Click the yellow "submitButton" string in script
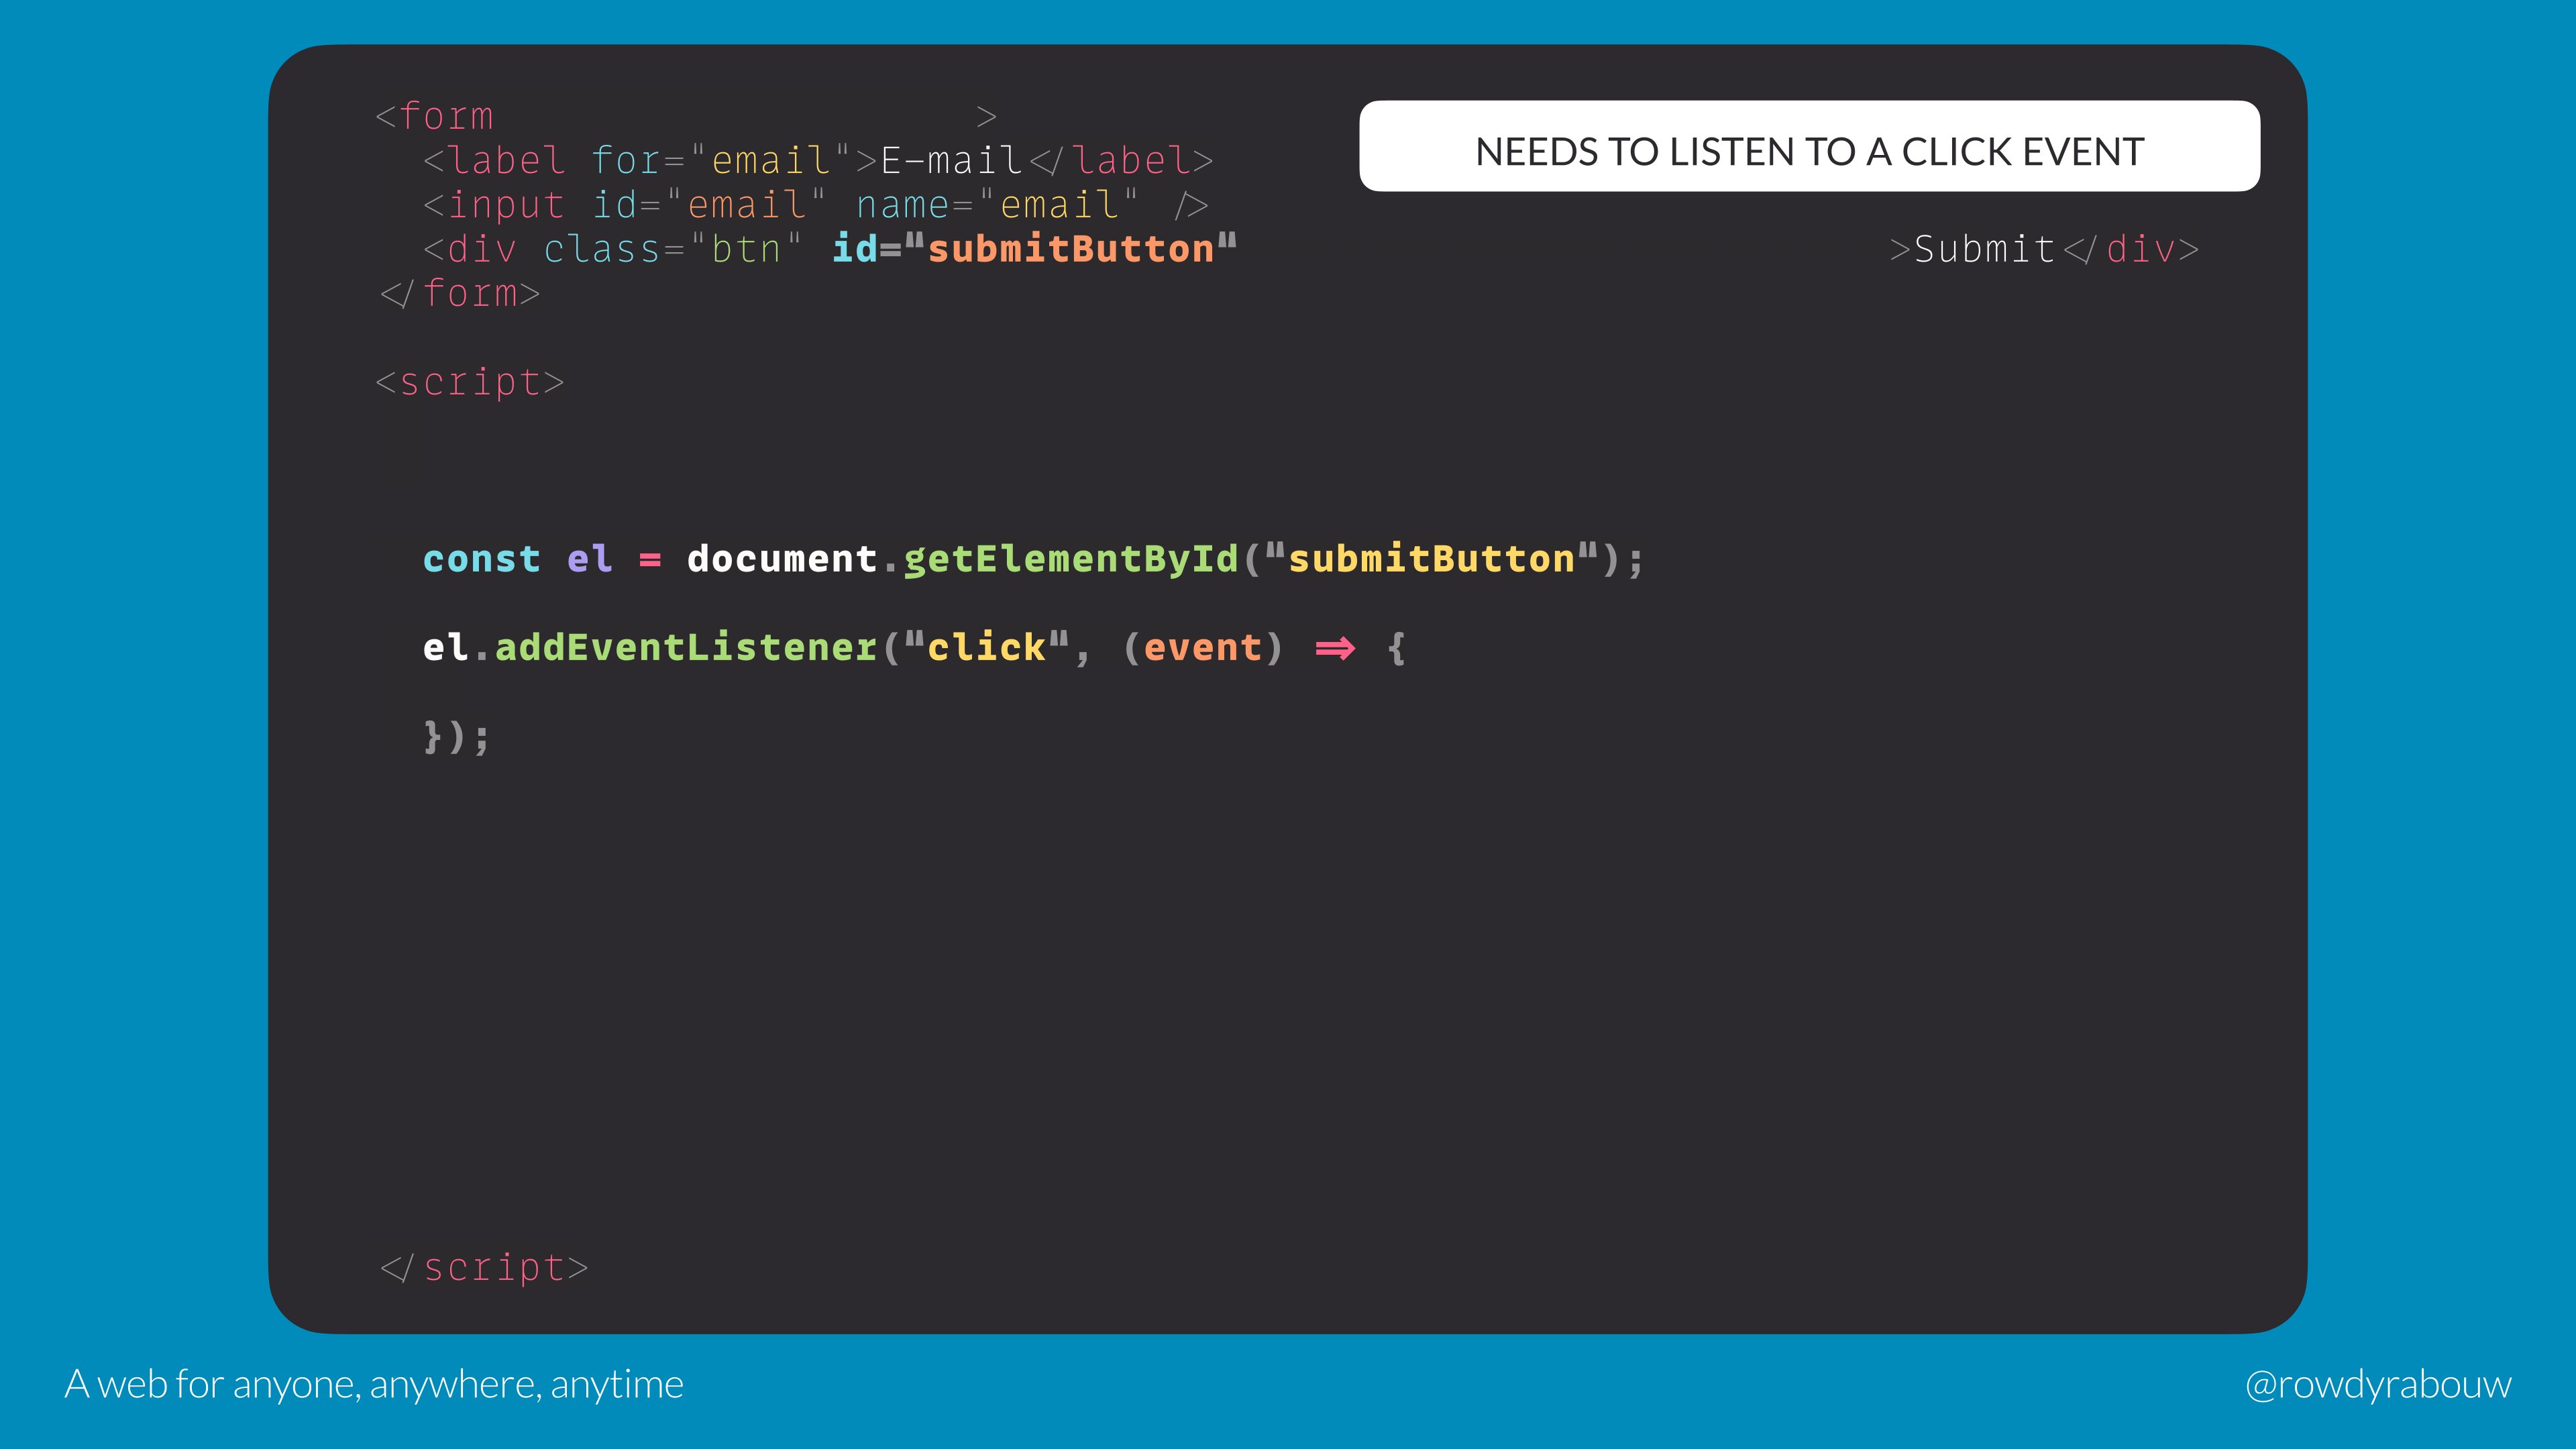This screenshot has width=2576, height=1449. click(x=1431, y=559)
